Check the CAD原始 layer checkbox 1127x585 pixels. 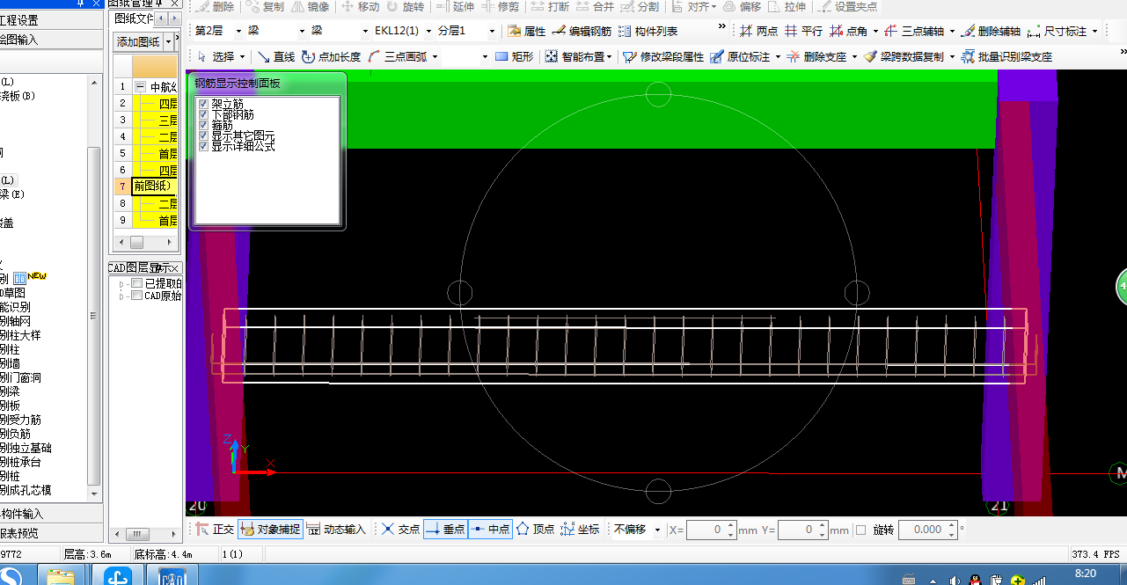[x=136, y=296]
